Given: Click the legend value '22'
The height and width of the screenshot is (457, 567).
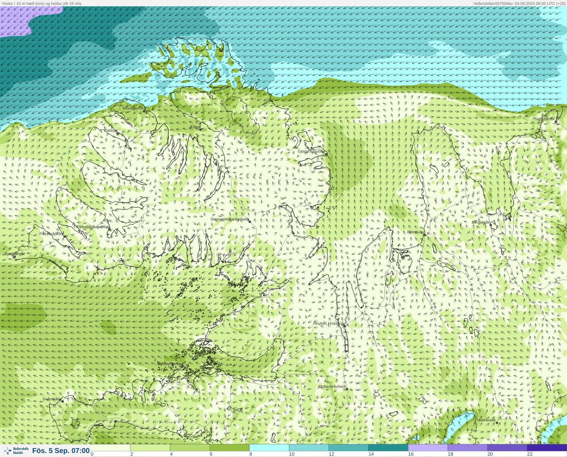Looking at the screenshot, I should pyautogui.click(x=530, y=454).
